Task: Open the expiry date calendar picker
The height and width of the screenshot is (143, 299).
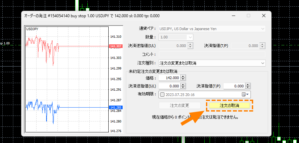Action: point(246,94)
